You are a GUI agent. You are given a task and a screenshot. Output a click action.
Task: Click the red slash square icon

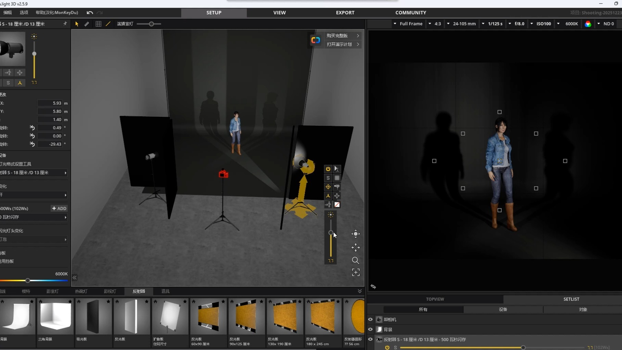pyautogui.click(x=337, y=205)
